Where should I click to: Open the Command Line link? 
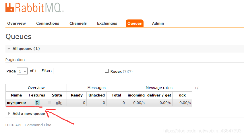[x=38, y=125]
